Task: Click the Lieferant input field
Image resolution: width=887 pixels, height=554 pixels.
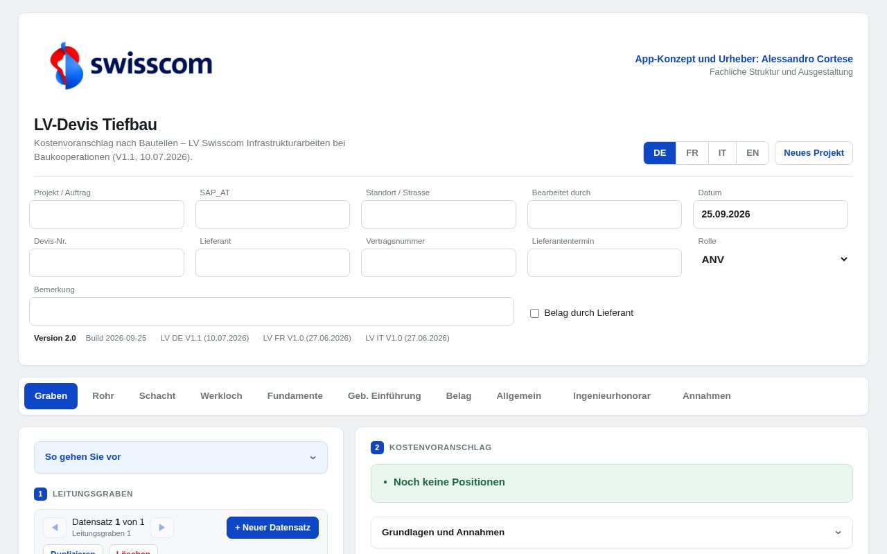Action: click(272, 263)
